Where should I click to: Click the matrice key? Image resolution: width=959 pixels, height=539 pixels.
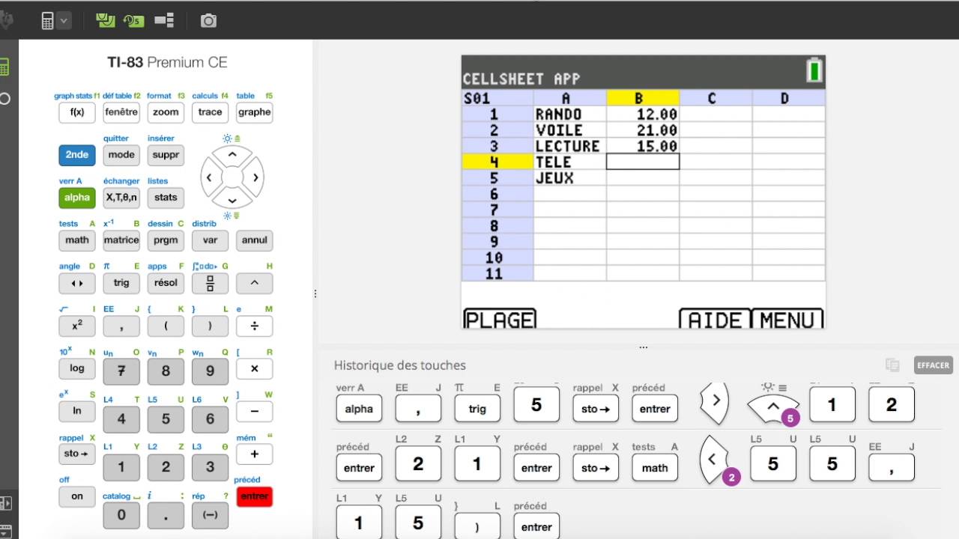click(121, 240)
